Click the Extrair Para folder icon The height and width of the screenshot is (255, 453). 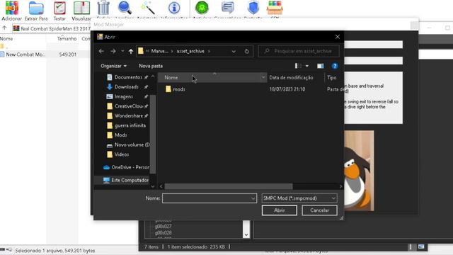click(36, 8)
